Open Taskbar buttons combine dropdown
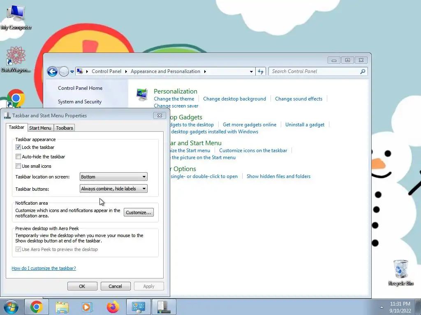 pyautogui.click(x=113, y=189)
